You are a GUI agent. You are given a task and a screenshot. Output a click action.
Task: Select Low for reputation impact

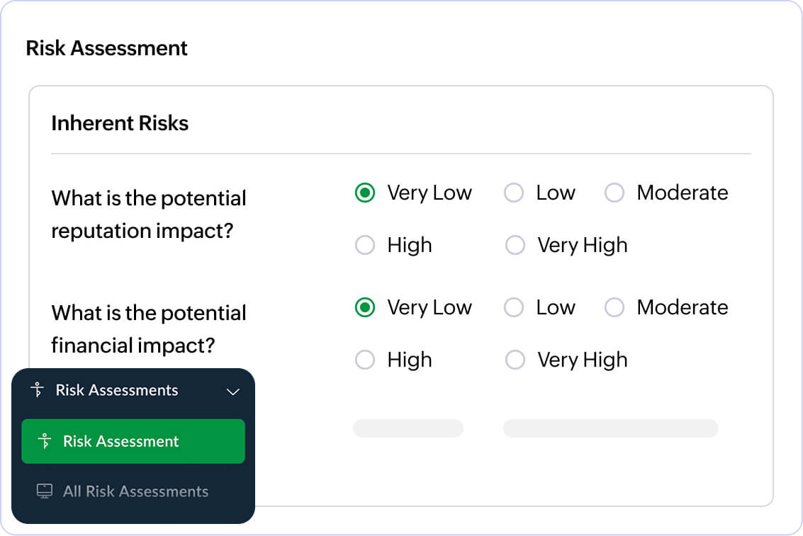[514, 193]
